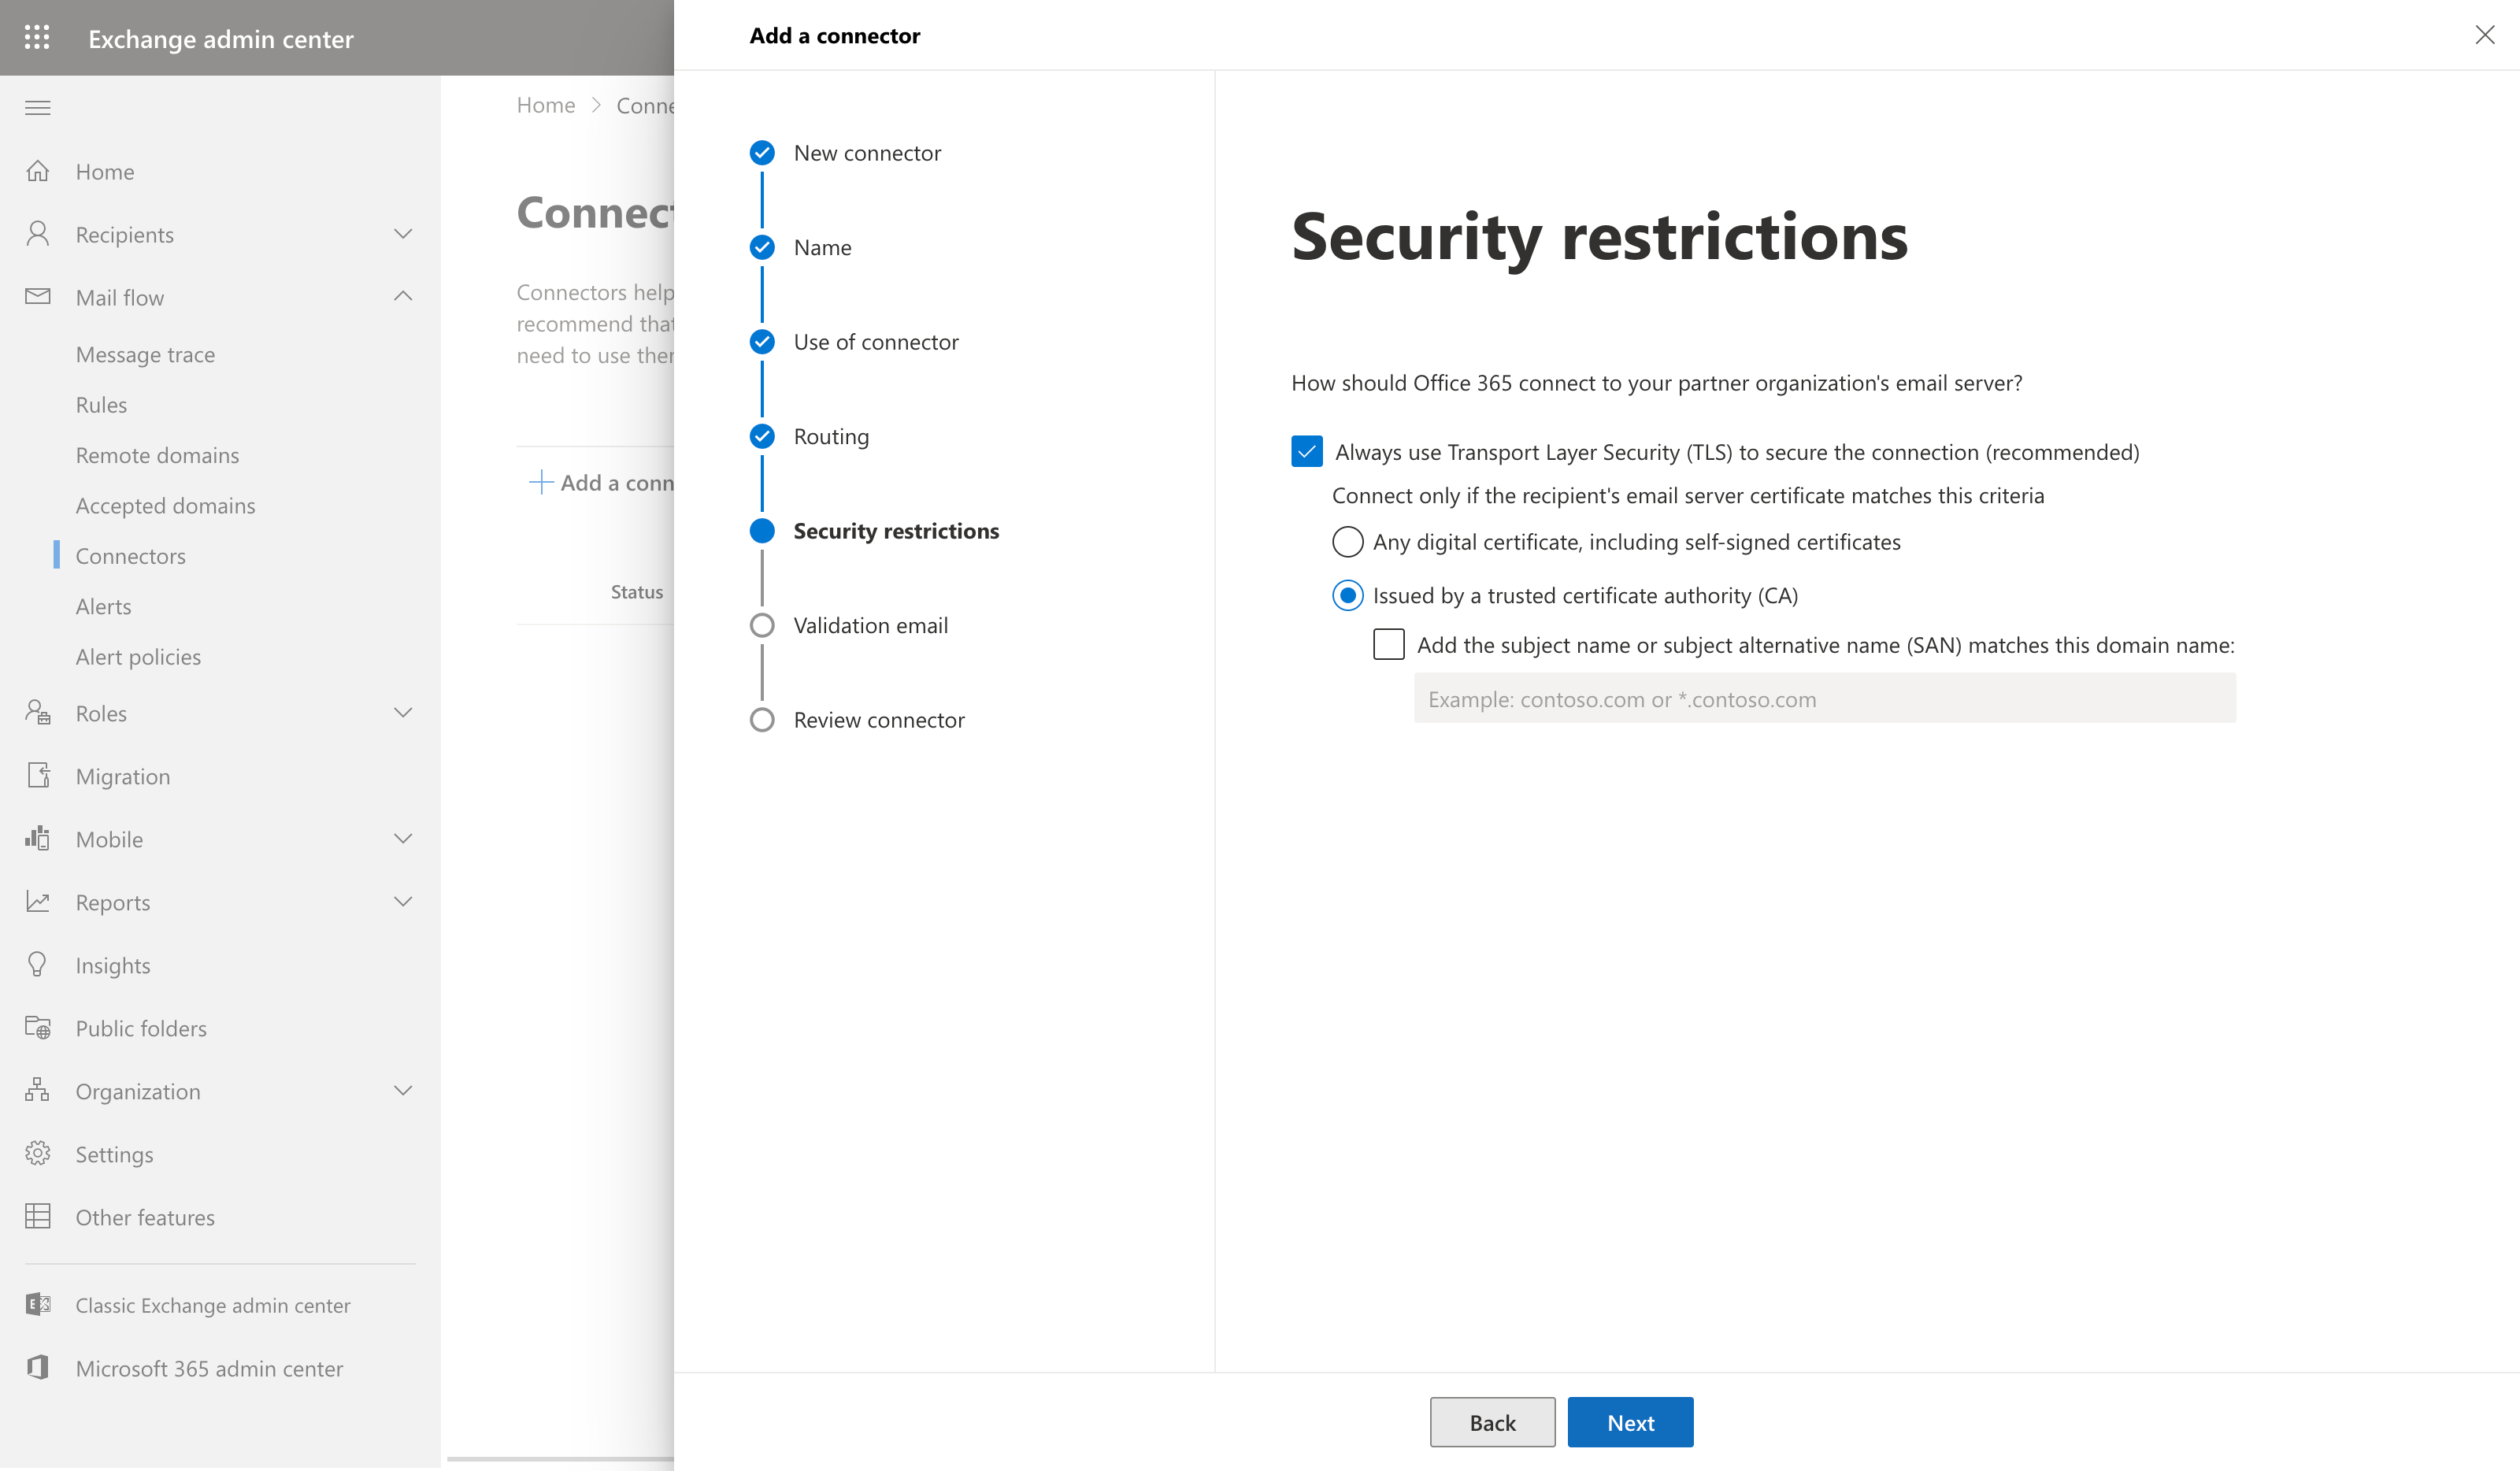Open Recipients from the left navigation

[x=124, y=233]
